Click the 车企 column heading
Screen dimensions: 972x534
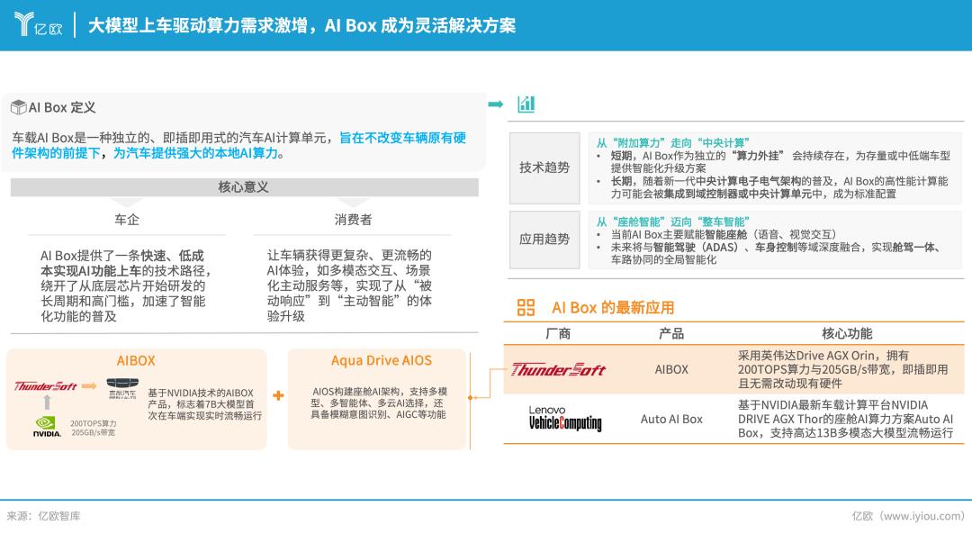[126, 219]
